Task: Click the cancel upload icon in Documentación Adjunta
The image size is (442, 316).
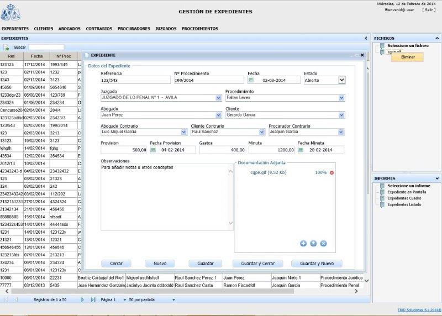Action: pyautogui.click(x=324, y=244)
